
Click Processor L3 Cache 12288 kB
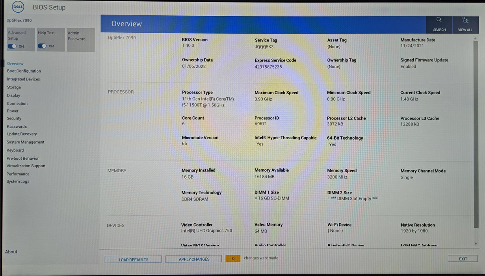coord(410,124)
